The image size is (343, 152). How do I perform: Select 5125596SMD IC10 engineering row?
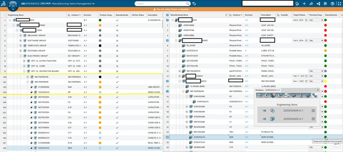81,143
